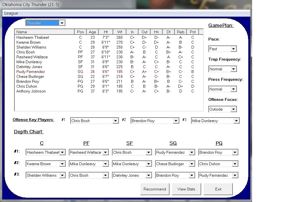Viewport: 305px width, 202px height.
Task: Sort roster by Pos column header
Action: coord(80,32)
